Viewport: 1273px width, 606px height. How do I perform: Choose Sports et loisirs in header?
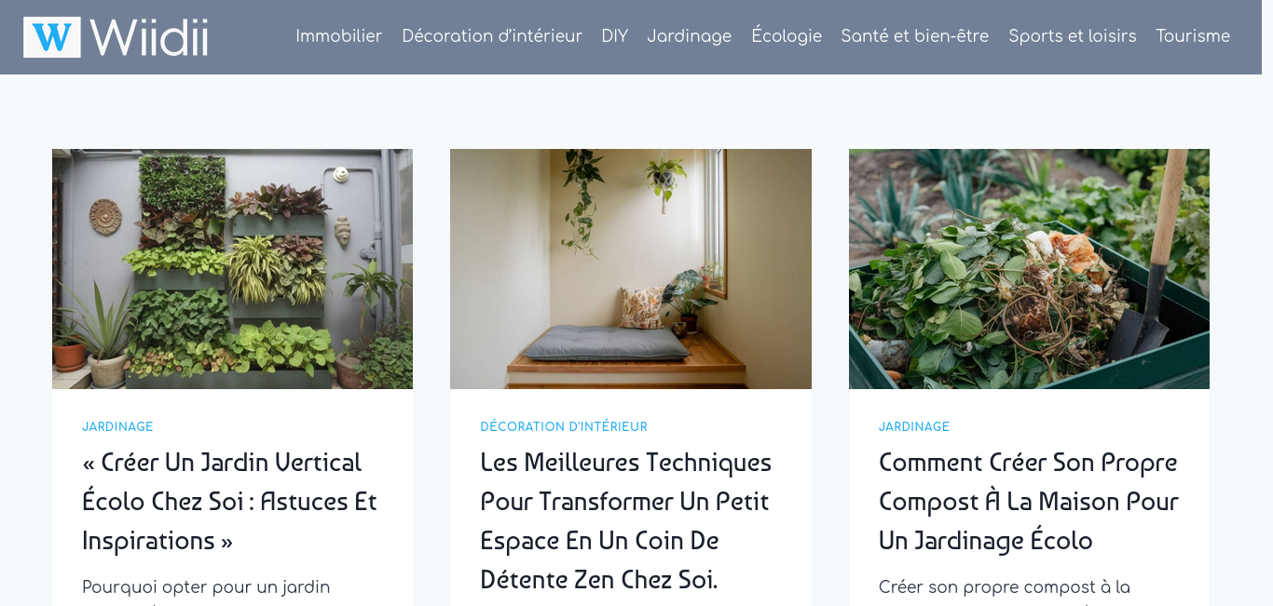tap(1073, 36)
